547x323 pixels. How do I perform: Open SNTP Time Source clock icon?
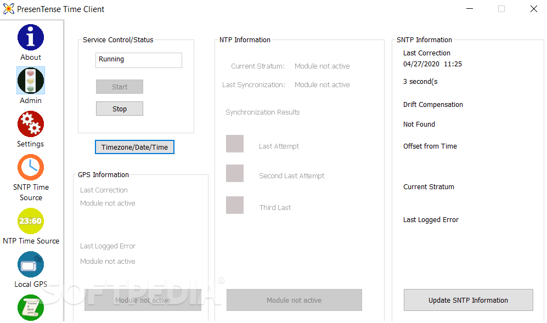point(31,167)
